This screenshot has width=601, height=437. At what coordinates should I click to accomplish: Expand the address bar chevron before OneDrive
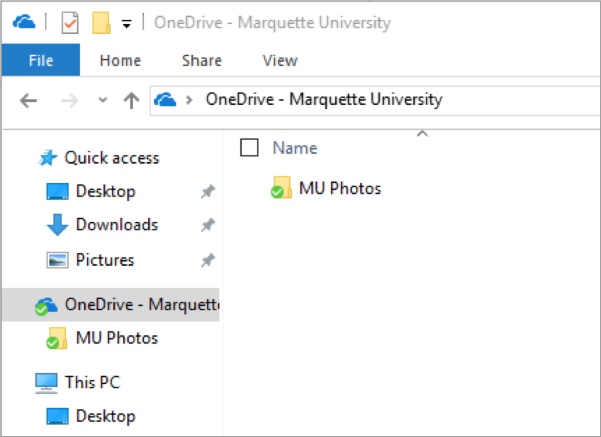(x=190, y=100)
